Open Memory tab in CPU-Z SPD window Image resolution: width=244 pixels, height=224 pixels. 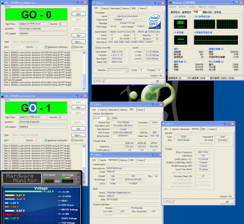pos(124,110)
